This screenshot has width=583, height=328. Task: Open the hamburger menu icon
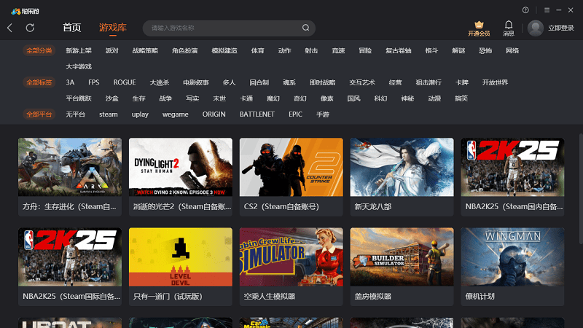point(547,10)
